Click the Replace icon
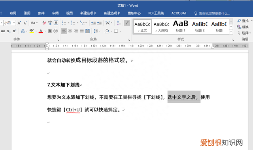Viewport: 253px width, 150px height. [x=239, y=27]
